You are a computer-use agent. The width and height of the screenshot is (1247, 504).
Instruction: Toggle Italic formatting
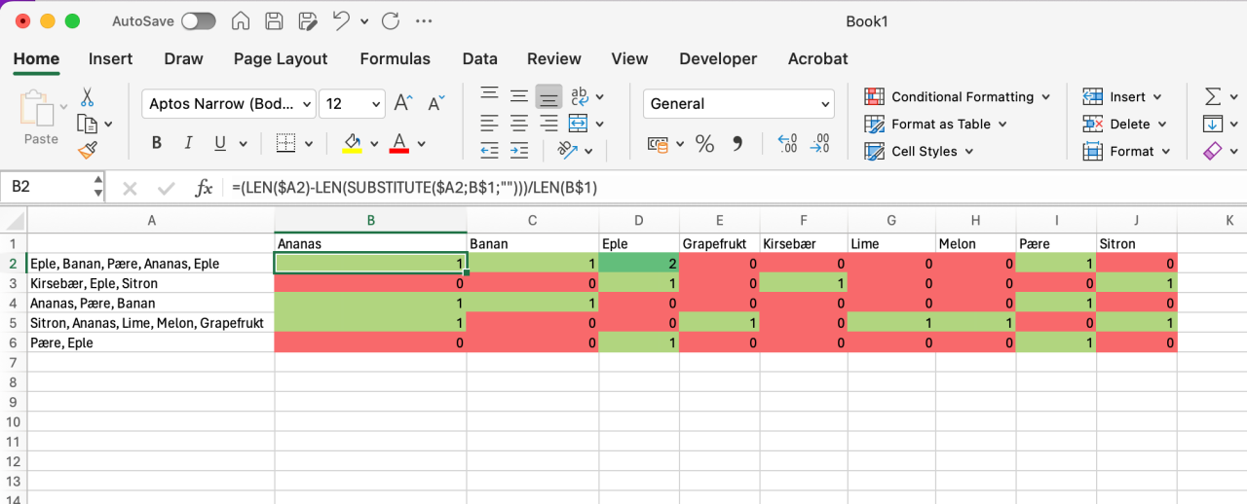188,143
